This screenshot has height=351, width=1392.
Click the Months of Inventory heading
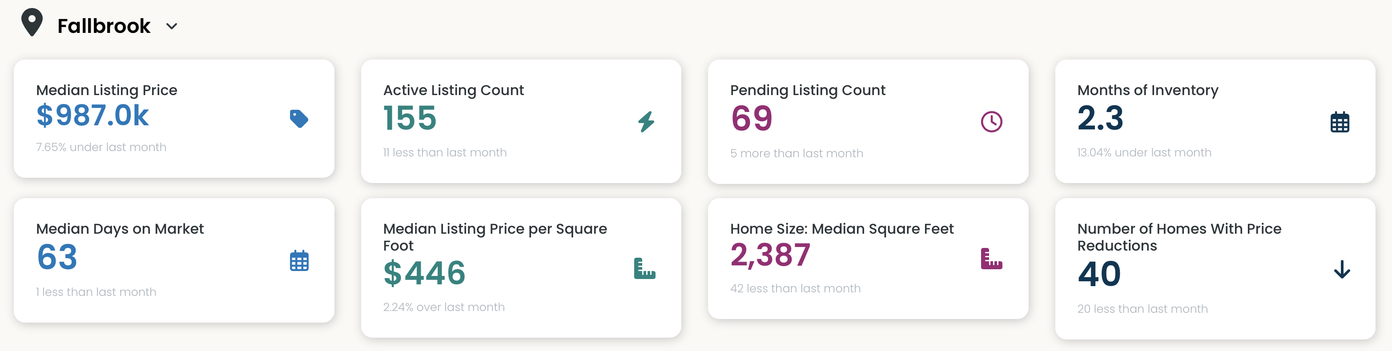(1147, 90)
